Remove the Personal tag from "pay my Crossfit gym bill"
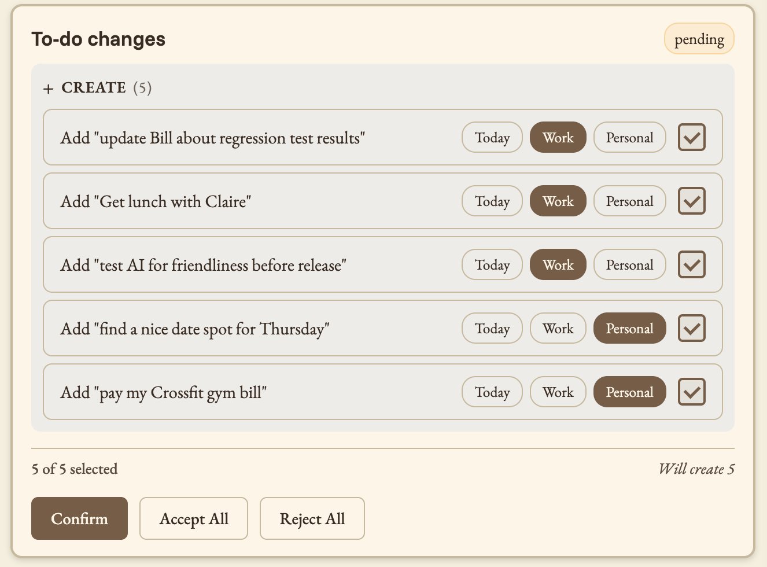767x567 pixels. pos(629,392)
